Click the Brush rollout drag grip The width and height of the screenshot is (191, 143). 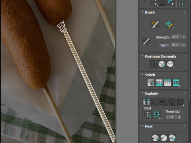185,12
